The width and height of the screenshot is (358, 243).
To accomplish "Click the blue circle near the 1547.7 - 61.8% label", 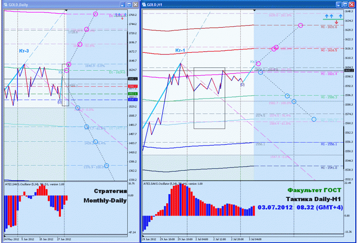I will (86, 127).
